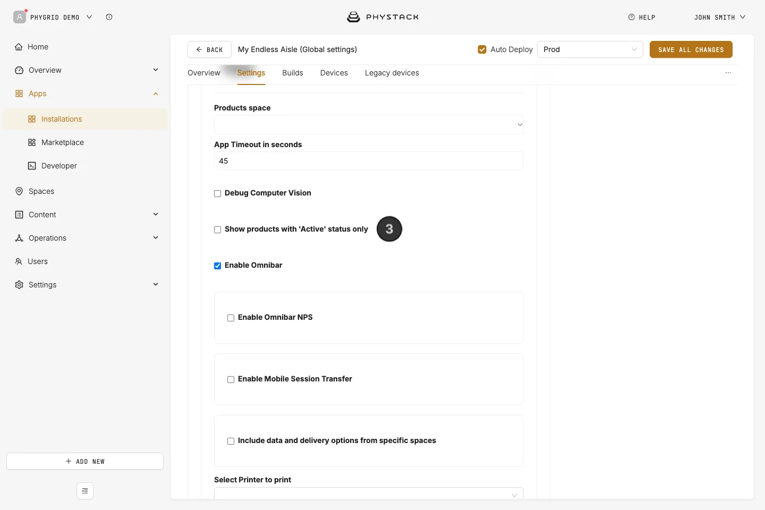The height and width of the screenshot is (510, 765).
Task: Open the Products space dropdown
Action: coord(369,125)
